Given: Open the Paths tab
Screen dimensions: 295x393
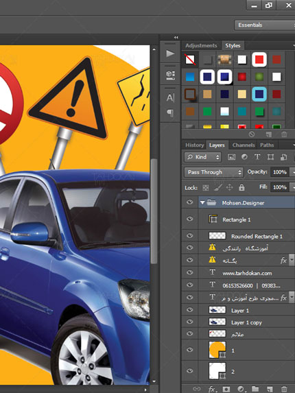Looking at the screenshot, I should (x=267, y=145).
